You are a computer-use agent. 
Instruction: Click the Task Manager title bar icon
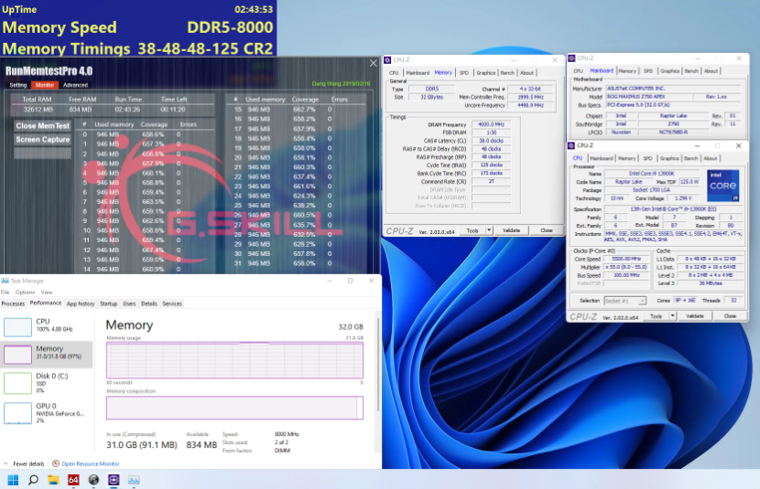[5, 281]
